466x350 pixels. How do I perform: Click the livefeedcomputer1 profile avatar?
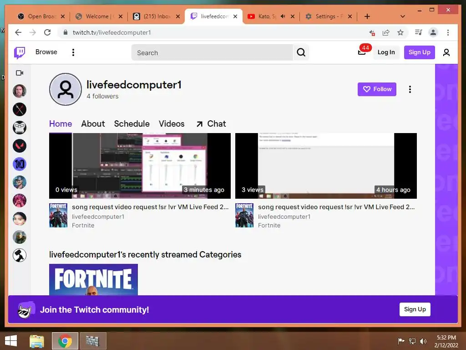point(66,89)
